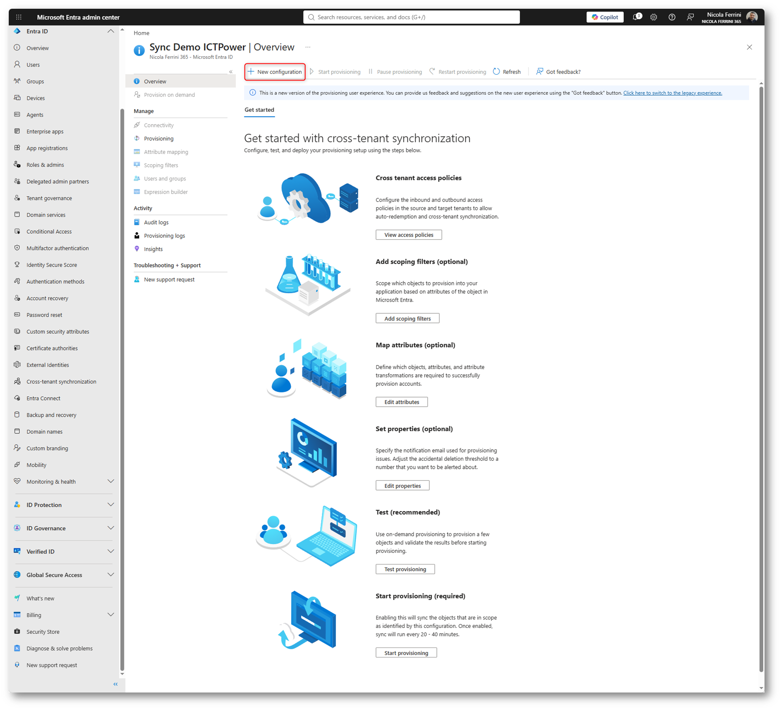Open the notifications bell icon
This screenshot has width=782, height=710.
pyautogui.click(x=637, y=17)
